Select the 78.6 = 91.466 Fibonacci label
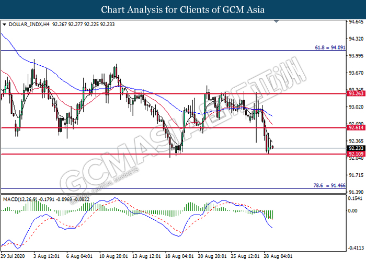This screenshot has height=261, width=366. [x=329, y=185]
